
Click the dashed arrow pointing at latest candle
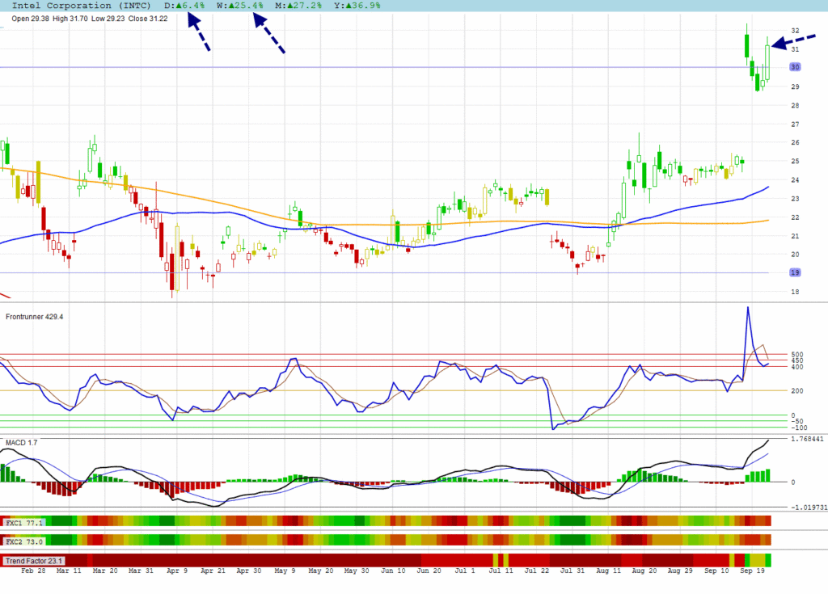[x=792, y=40]
